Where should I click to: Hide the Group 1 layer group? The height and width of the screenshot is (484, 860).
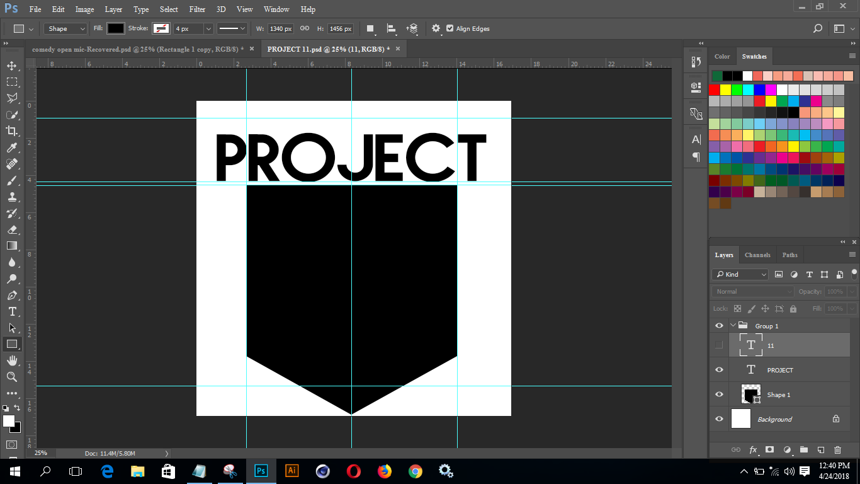719,326
